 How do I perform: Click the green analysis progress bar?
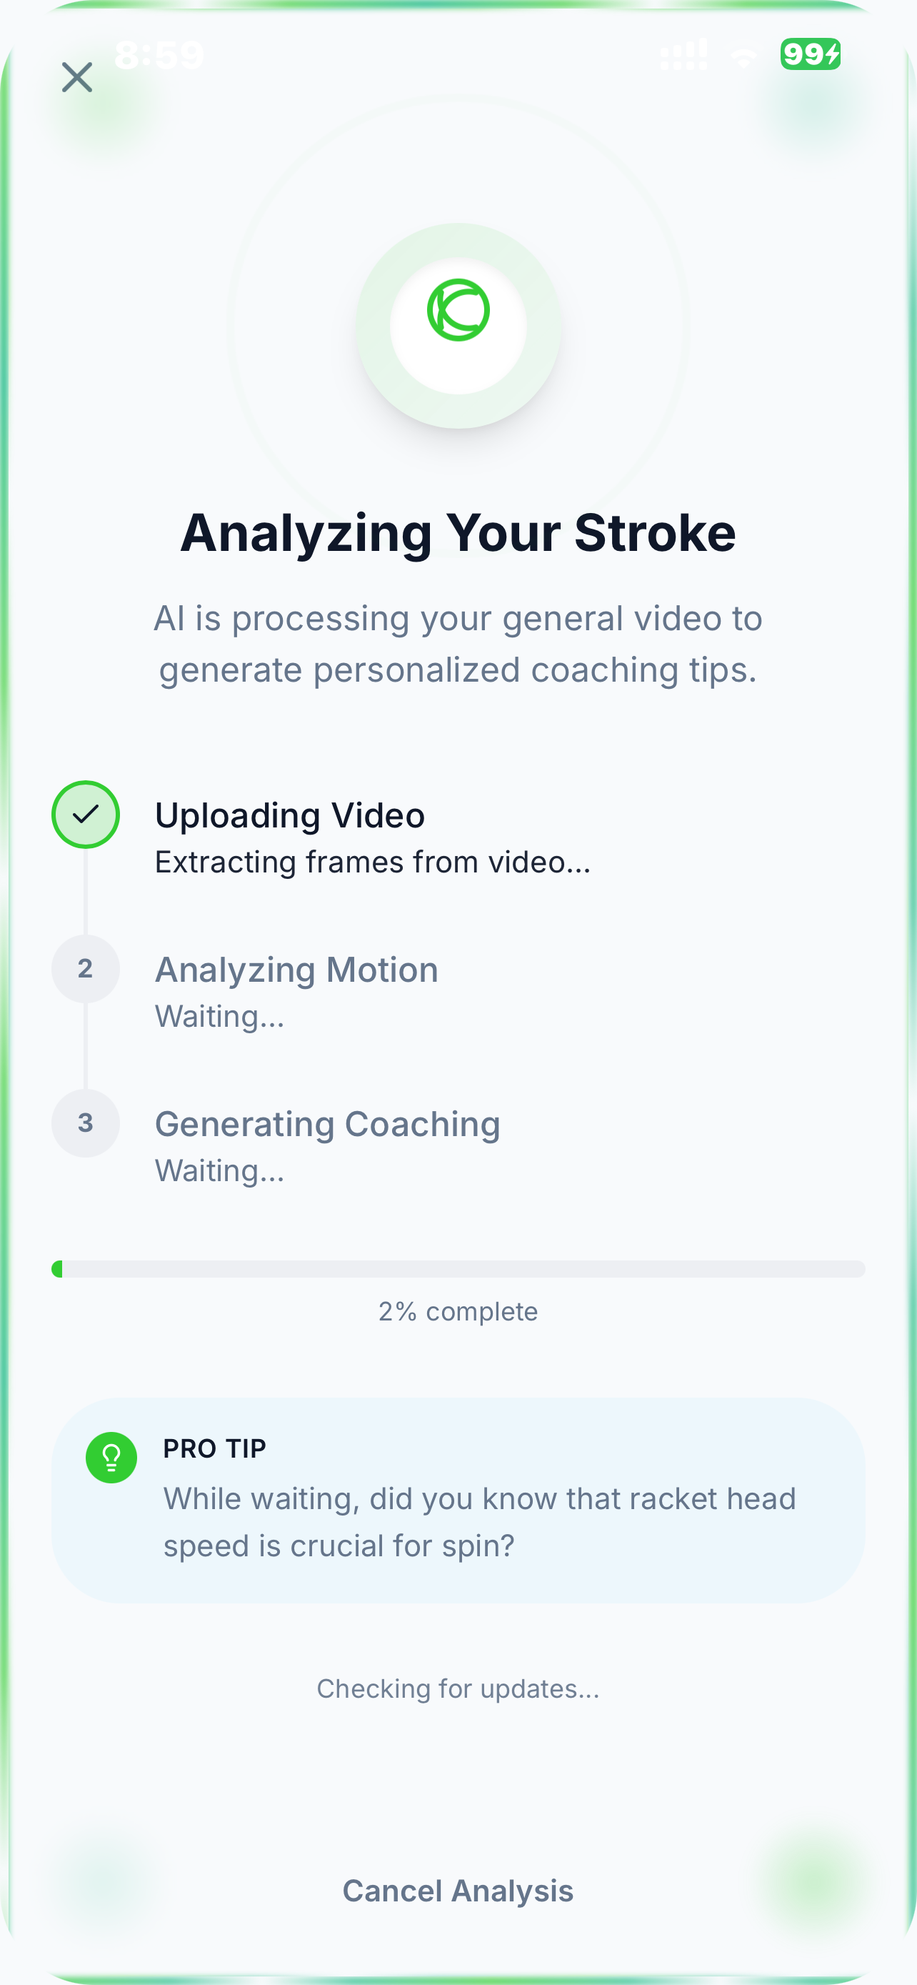coord(458,1269)
